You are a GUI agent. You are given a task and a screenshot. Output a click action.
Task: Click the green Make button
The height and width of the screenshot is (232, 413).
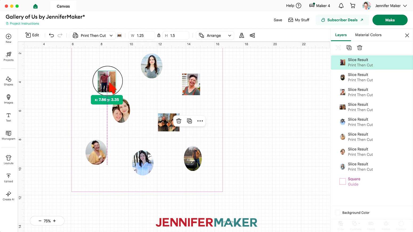390,20
